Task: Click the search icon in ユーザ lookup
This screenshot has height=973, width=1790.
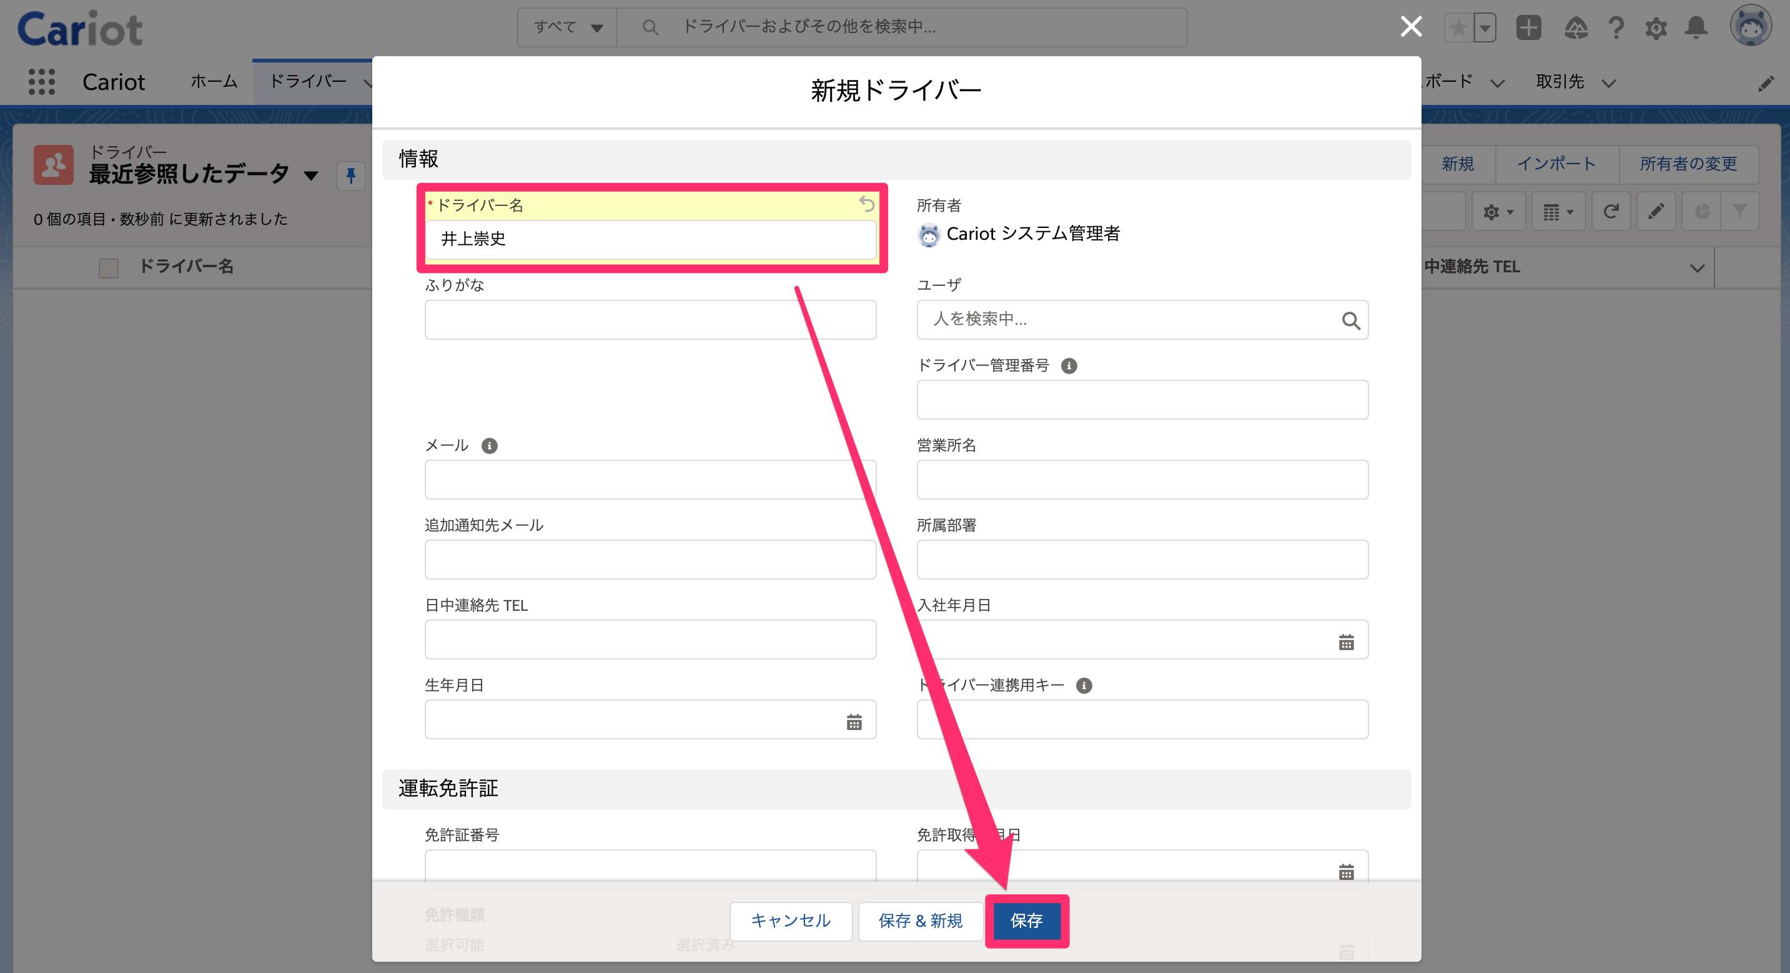Action: pyautogui.click(x=1350, y=320)
